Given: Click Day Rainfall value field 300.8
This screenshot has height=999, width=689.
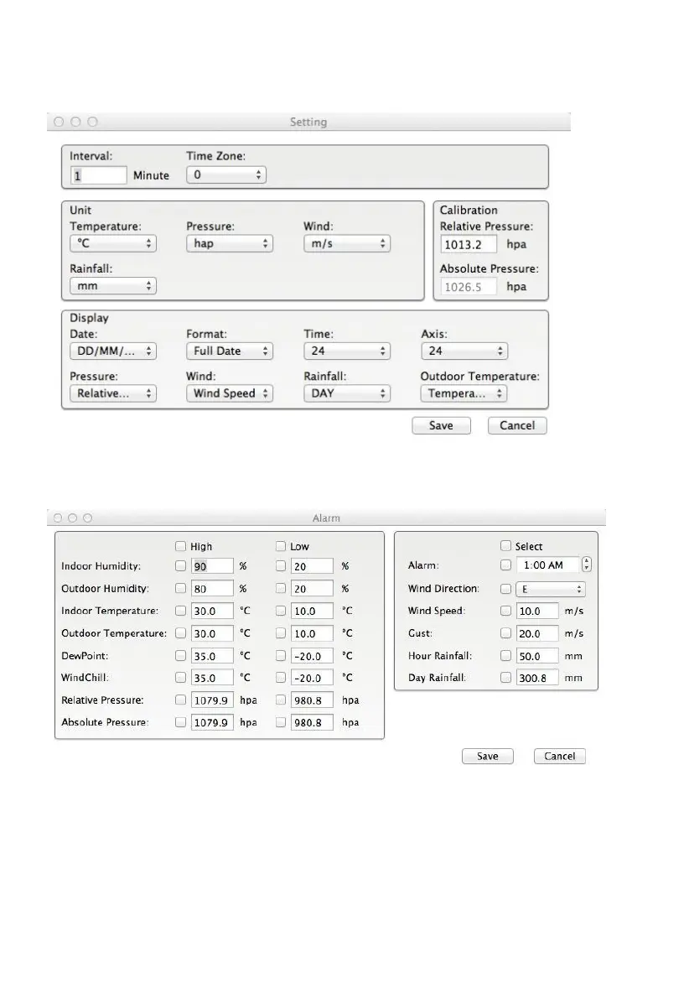Looking at the screenshot, I should (x=537, y=679).
